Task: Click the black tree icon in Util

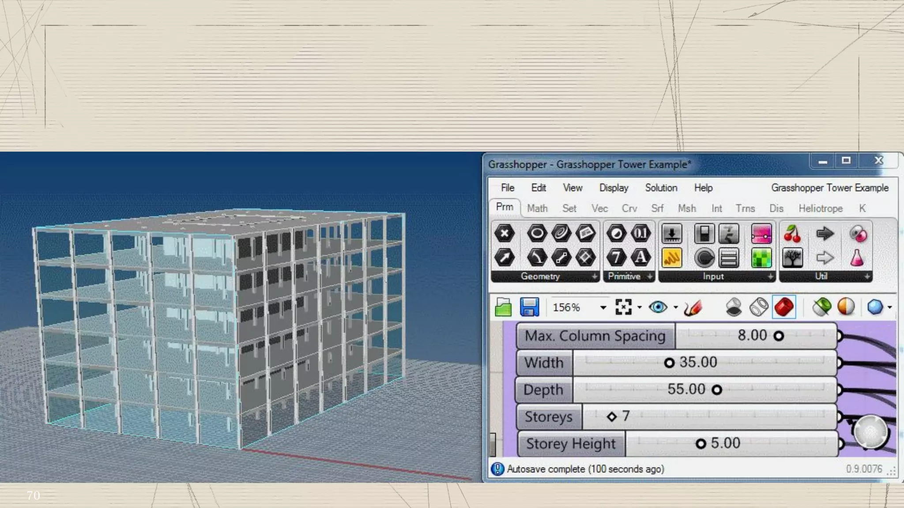Action: (x=792, y=258)
